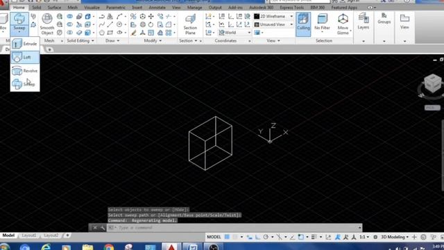
Task: Toggle Polar Tracking in status bar
Action: click(266, 237)
